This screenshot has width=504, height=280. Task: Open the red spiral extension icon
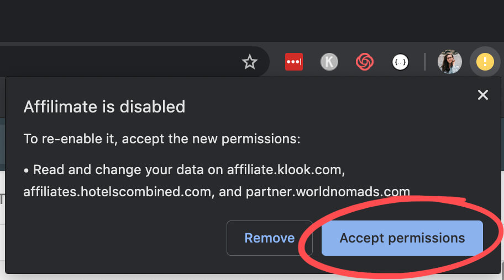[365, 62]
